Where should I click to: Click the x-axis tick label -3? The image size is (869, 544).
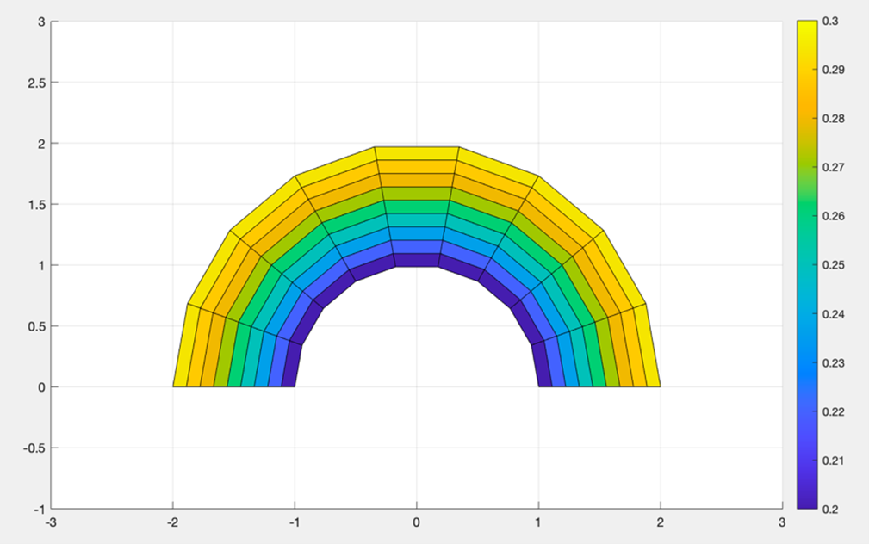pyautogui.click(x=51, y=522)
